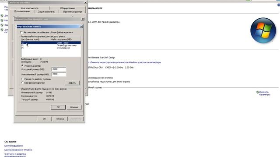Click the Изменить параметры link
This screenshot has height=157, width=280.
click(x=264, y=93)
